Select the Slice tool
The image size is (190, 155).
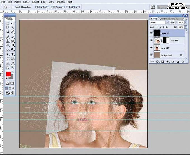tap(12, 32)
